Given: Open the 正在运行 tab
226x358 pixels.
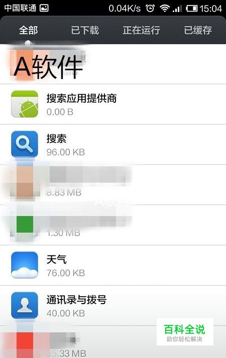Looking at the screenshot, I should point(141,30).
